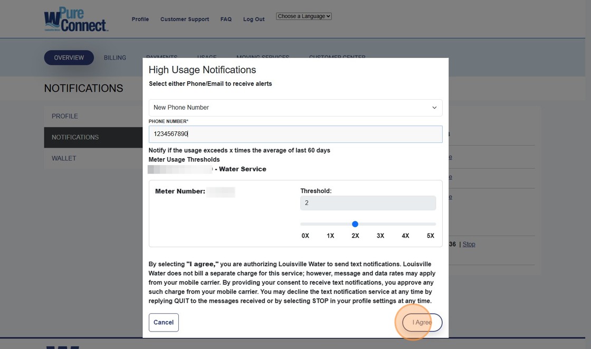Screen dimensions: 591x349
Task: Open the Profile link in header
Action: click(140, 20)
